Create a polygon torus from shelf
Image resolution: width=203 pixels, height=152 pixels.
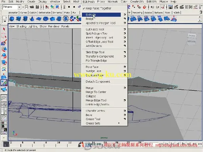[46, 19]
